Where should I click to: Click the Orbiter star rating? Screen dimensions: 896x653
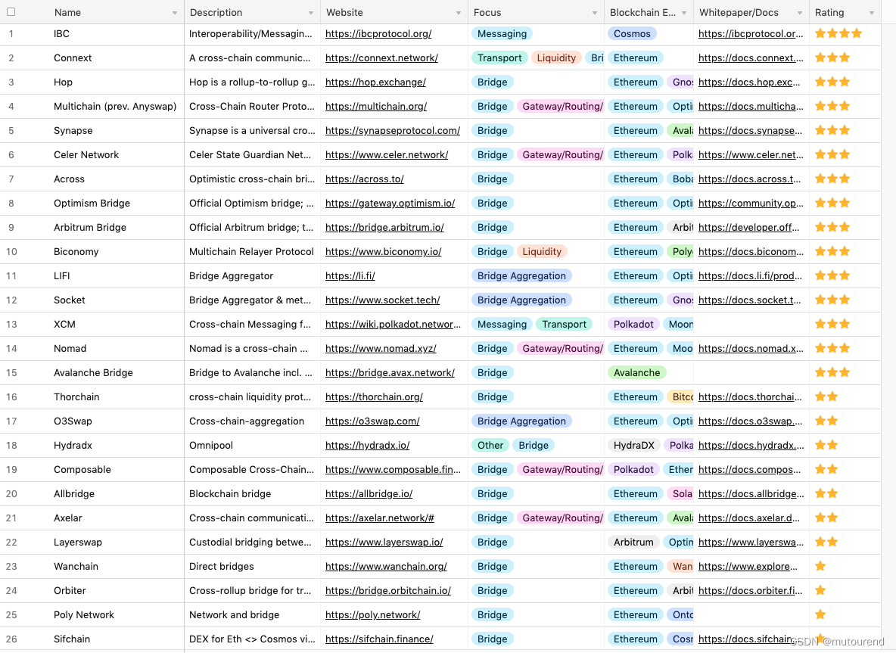tap(820, 590)
